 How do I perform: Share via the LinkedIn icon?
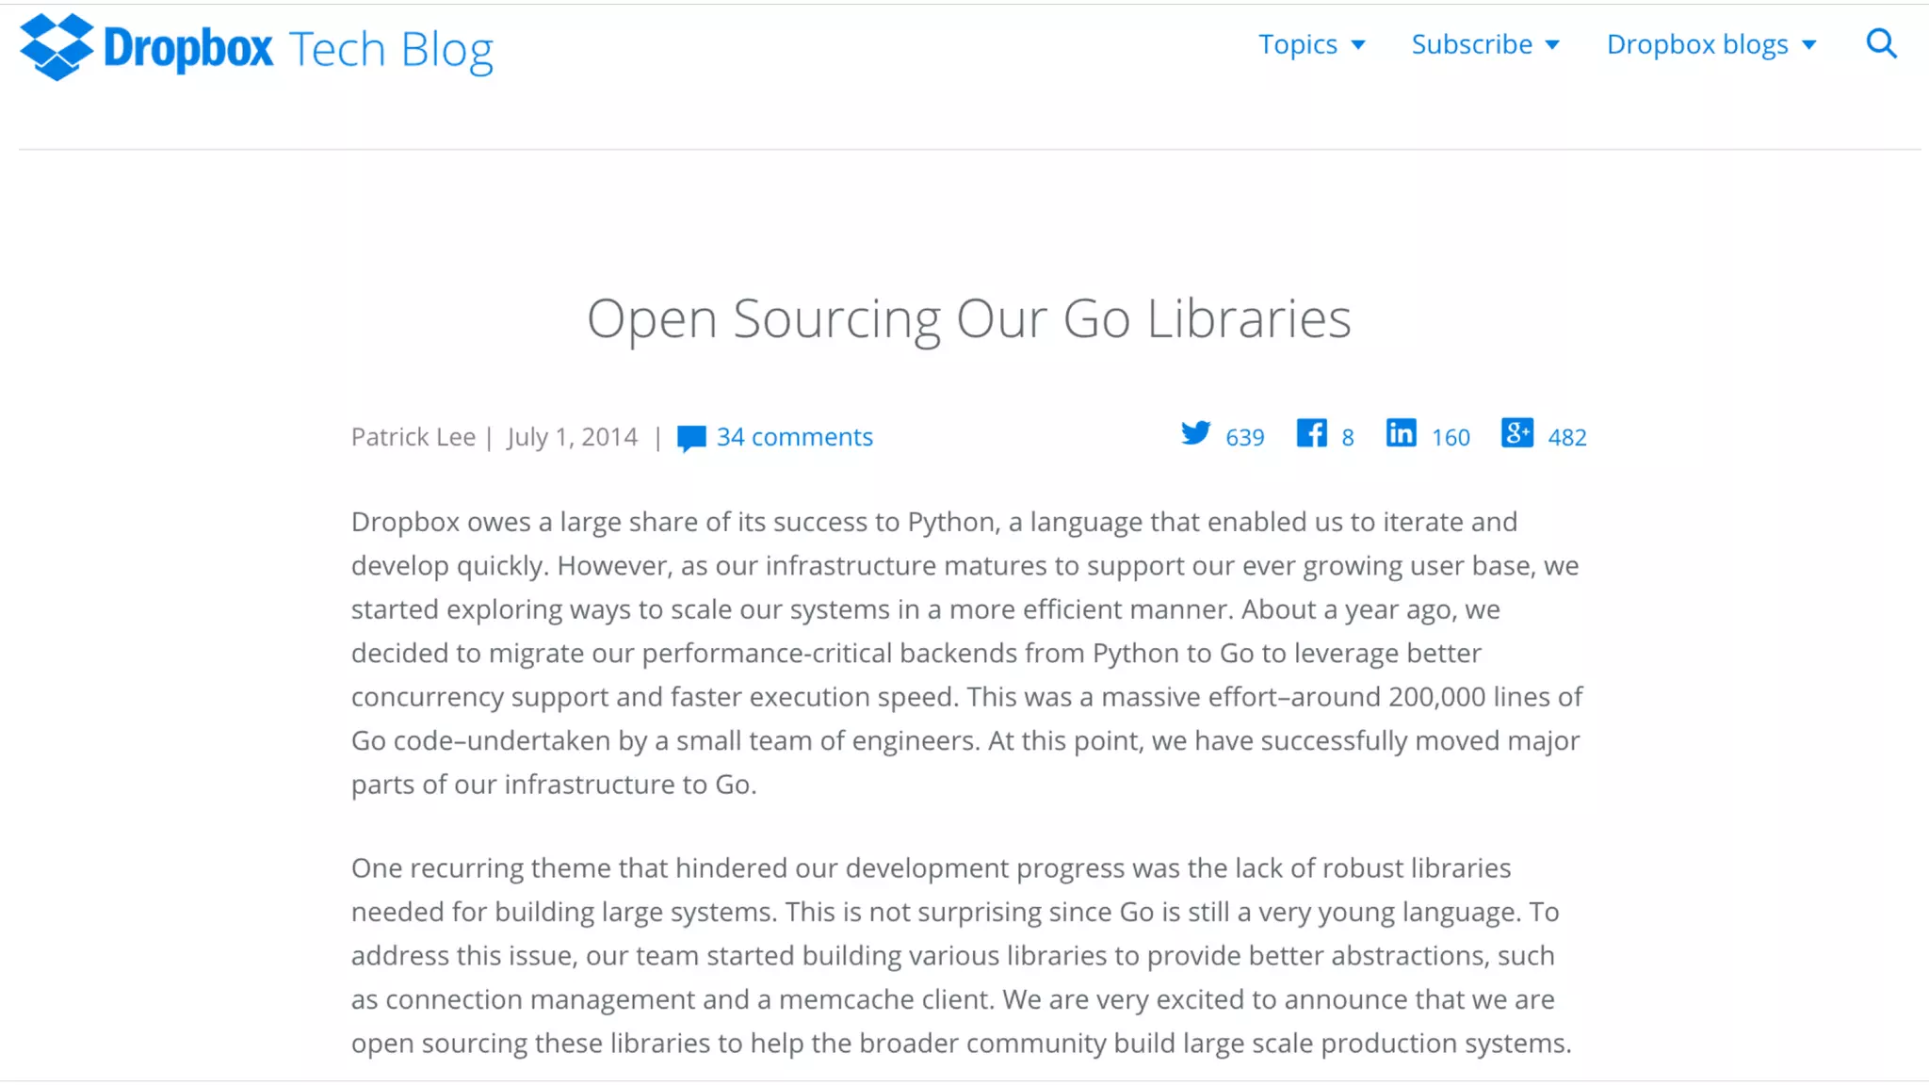click(x=1401, y=433)
